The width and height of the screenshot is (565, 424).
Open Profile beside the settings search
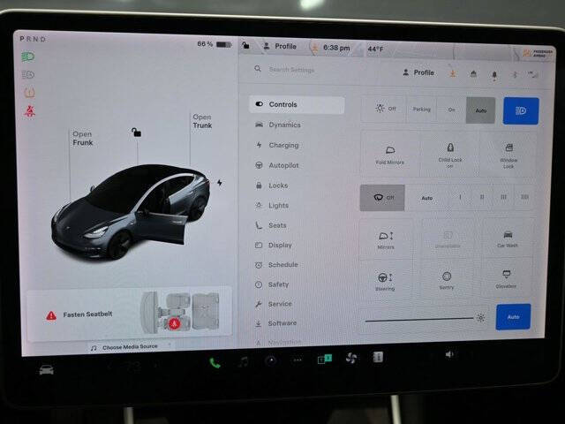pyautogui.click(x=418, y=72)
